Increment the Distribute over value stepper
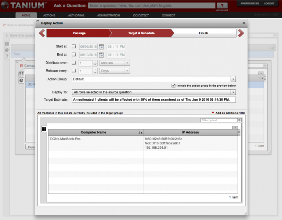This screenshot has width=282, height=220. tap(95, 62)
